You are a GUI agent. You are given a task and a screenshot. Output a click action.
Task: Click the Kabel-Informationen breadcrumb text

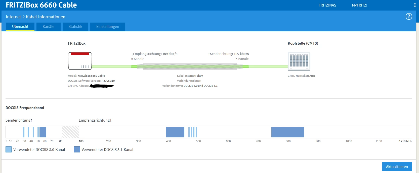(x=46, y=17)
